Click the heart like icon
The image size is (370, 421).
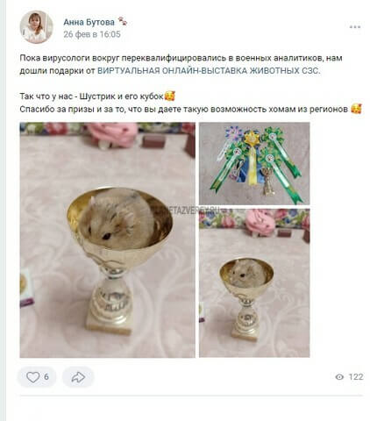pyautogui.click(x=32, y=377)
